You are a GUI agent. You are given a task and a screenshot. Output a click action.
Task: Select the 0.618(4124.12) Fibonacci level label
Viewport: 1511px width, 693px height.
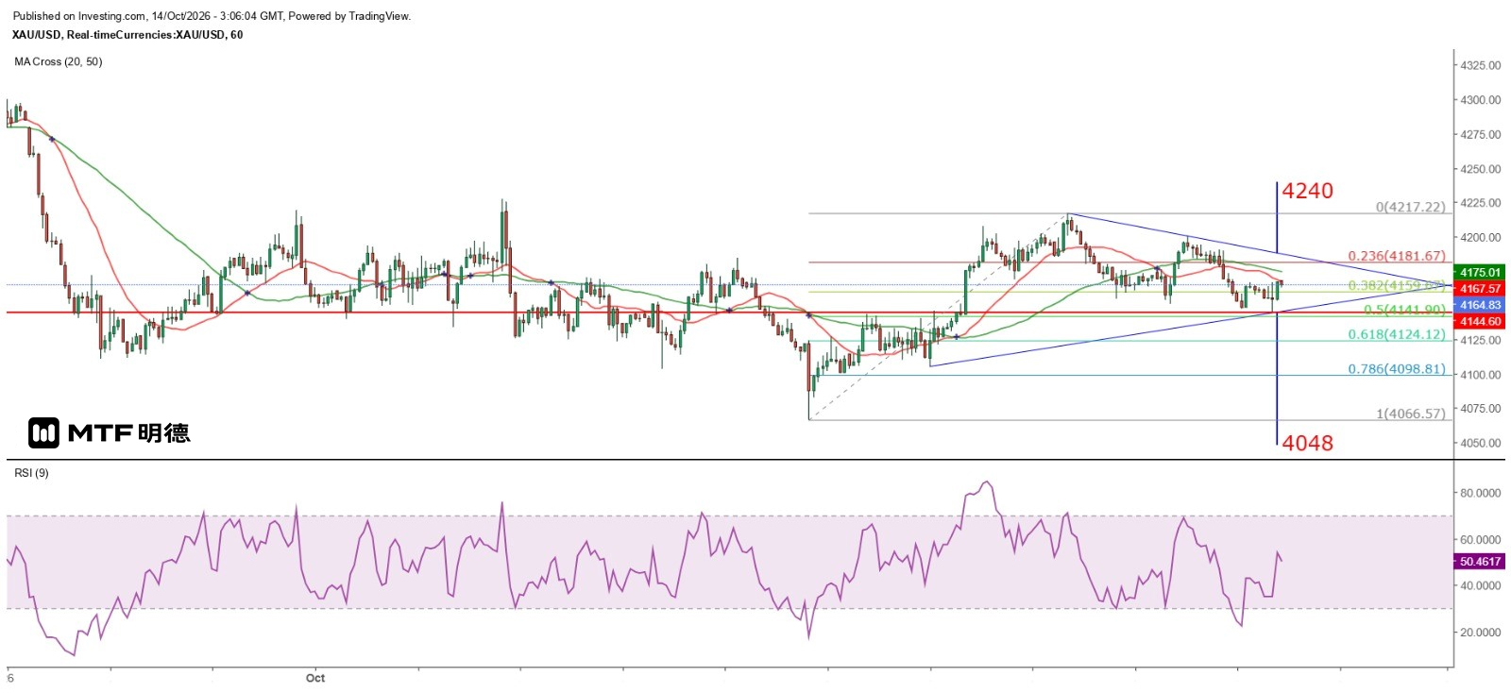coord(1396,334)
